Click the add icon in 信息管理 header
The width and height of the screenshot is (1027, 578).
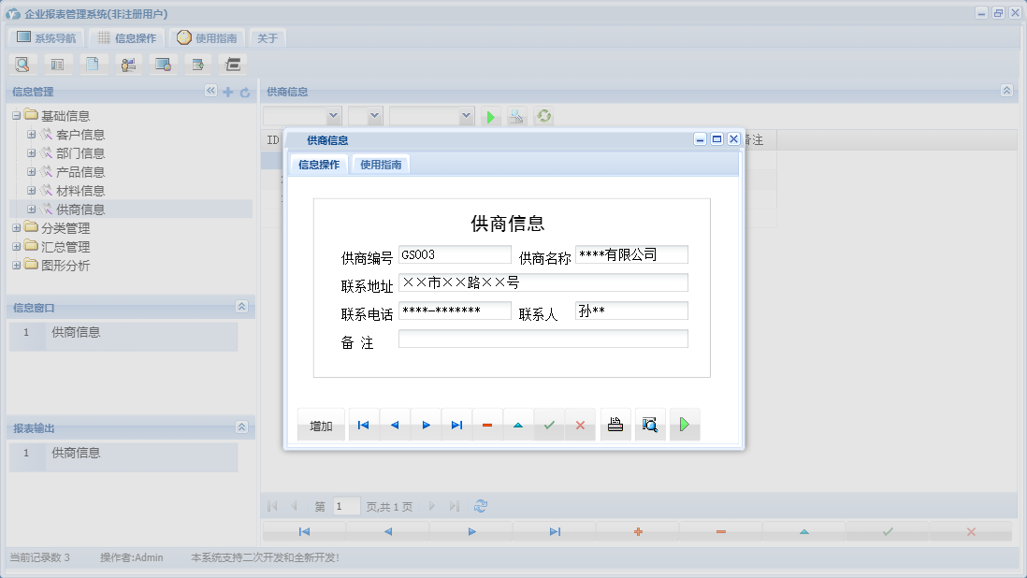tap(228, 92)
